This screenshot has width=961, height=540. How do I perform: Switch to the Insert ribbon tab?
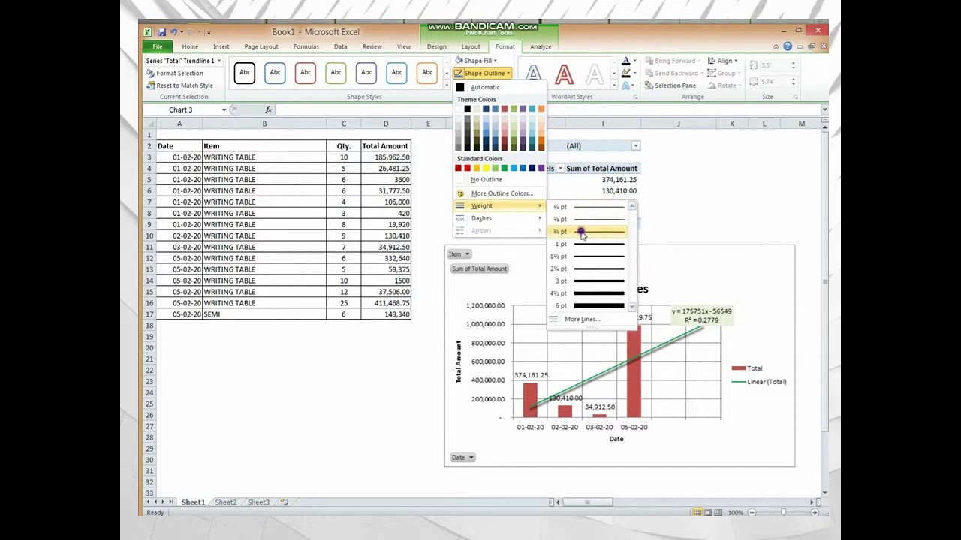click(x=221, y=46)
